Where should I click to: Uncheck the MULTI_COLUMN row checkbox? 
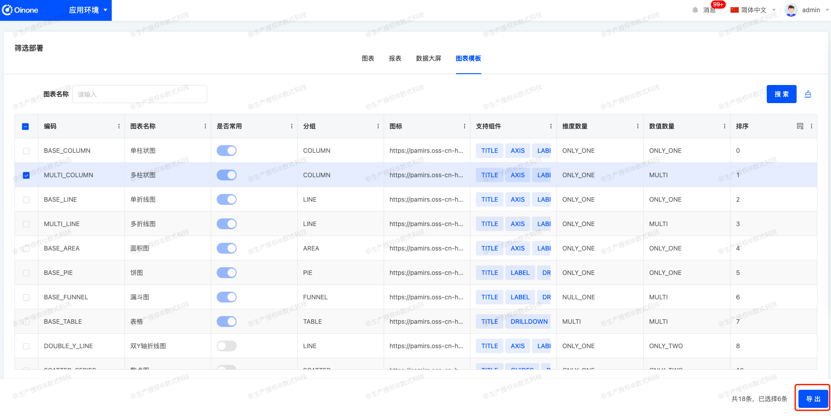26,175
